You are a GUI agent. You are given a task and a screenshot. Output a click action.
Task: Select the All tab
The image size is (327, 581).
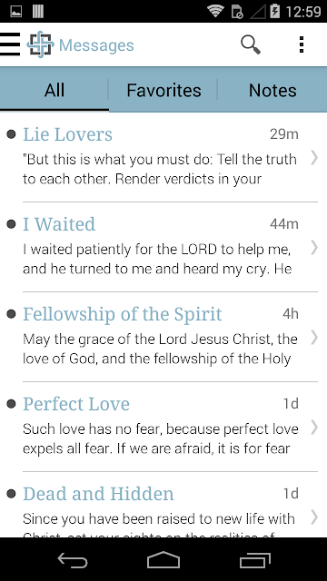[x=54, y=90]
